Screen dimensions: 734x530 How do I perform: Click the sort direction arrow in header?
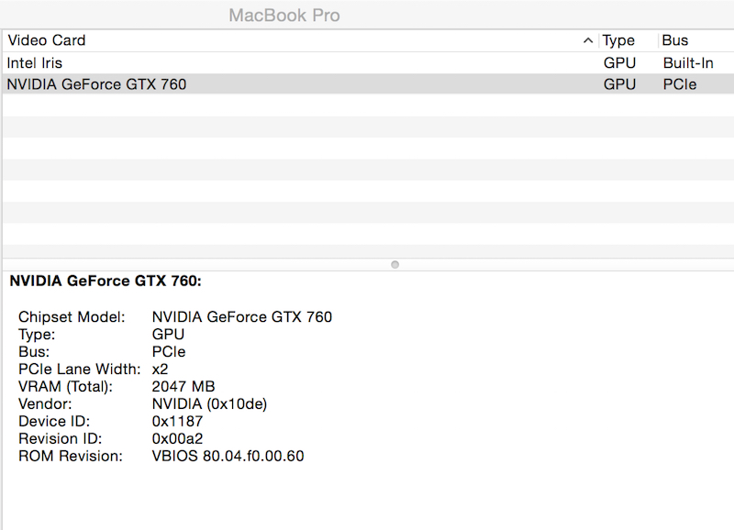pyautogui.click(x=588, y=40)
